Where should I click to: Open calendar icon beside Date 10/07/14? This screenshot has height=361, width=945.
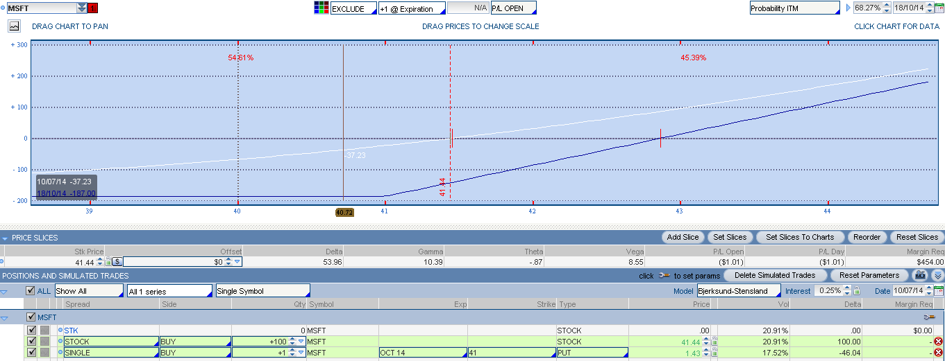click(x=939, y=291)
